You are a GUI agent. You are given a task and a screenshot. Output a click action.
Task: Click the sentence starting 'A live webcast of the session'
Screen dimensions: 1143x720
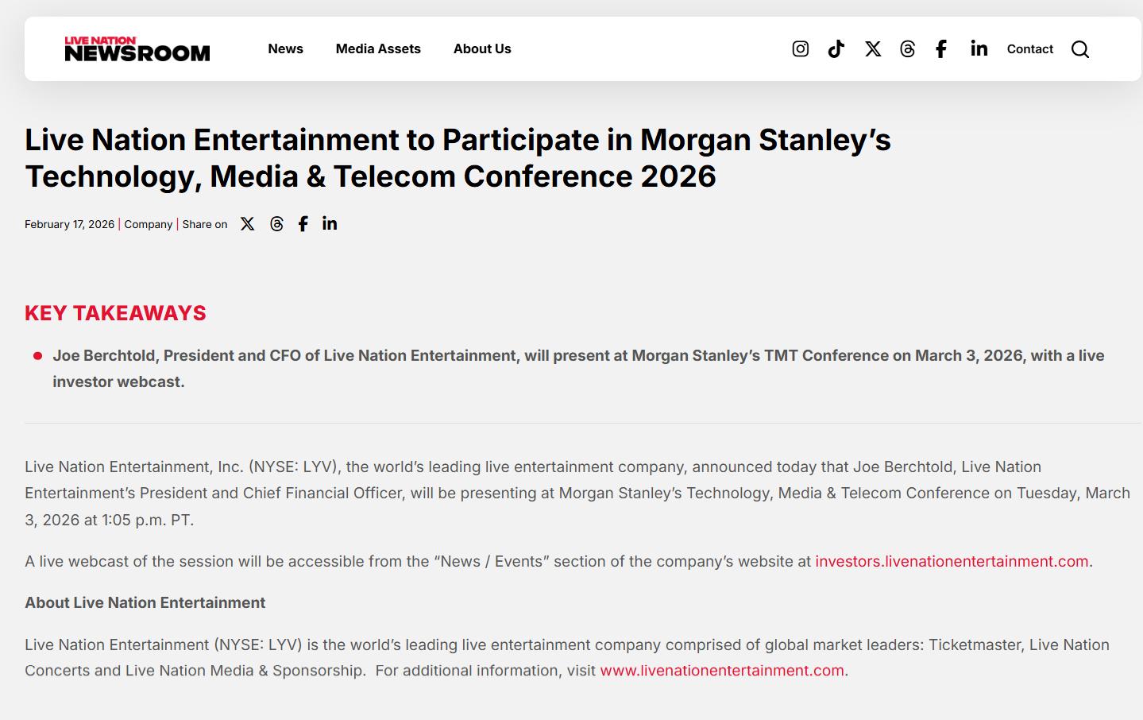pos(558,561)
